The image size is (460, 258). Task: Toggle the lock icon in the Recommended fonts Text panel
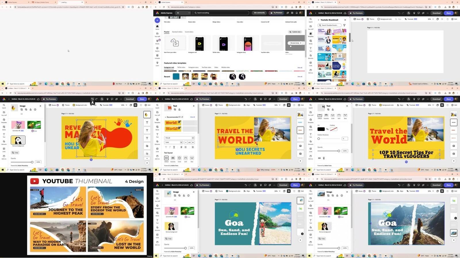179,109
